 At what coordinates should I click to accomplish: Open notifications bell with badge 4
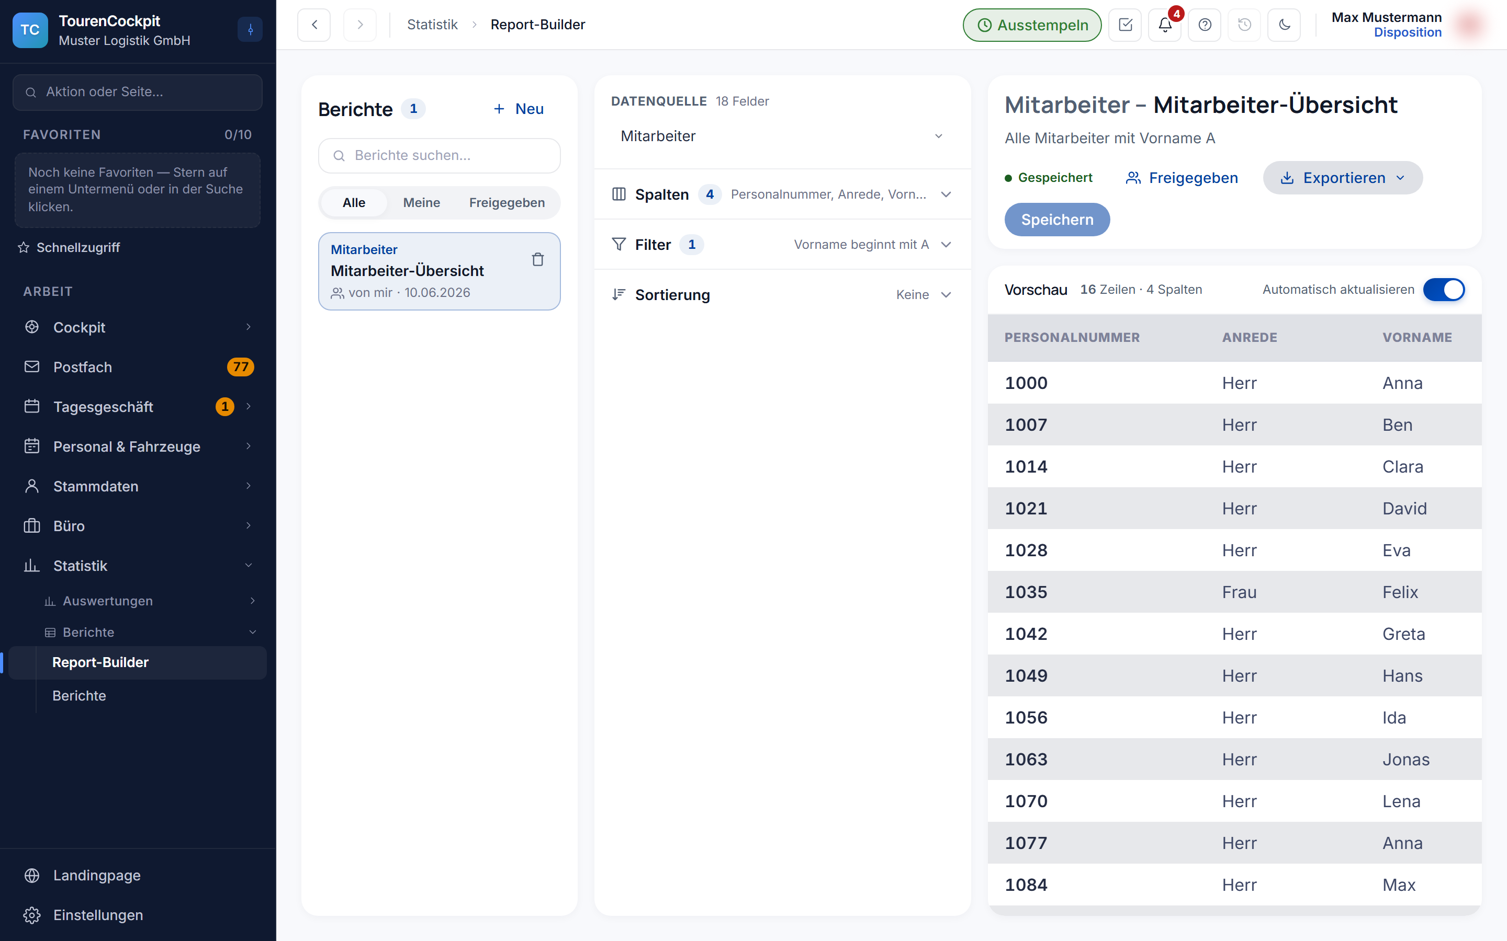click(1165, 25)
